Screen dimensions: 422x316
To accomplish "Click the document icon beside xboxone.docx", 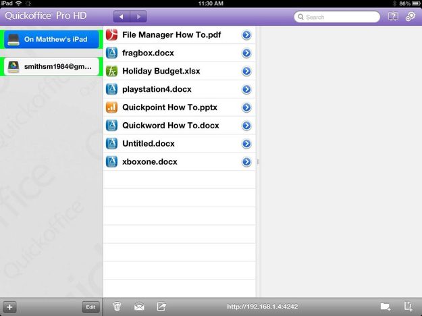I will [111, 162].
